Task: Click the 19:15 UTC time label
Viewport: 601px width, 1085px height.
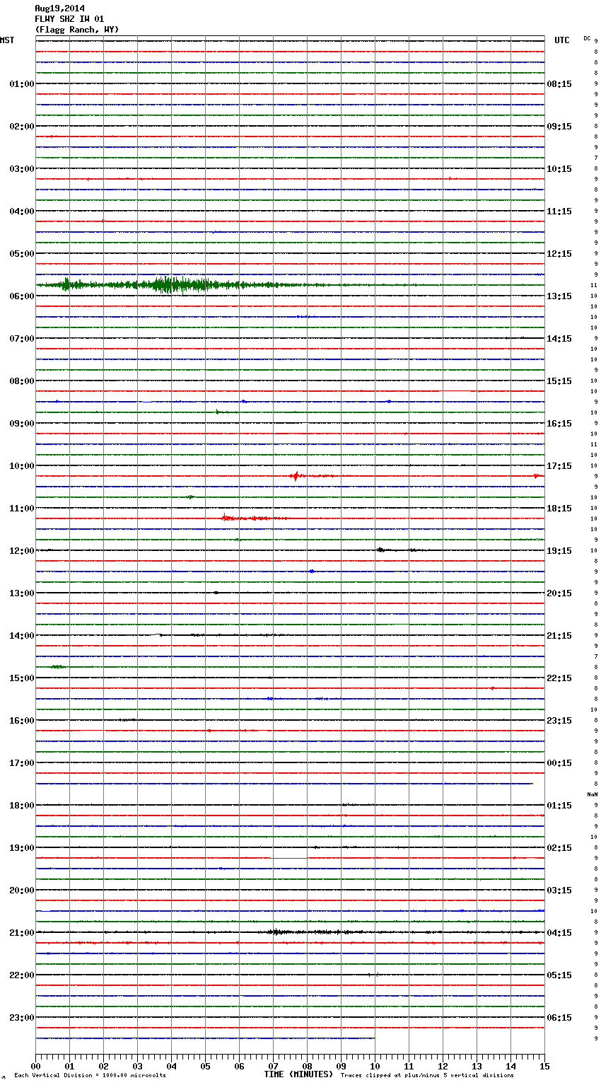Action: [559, 551]
